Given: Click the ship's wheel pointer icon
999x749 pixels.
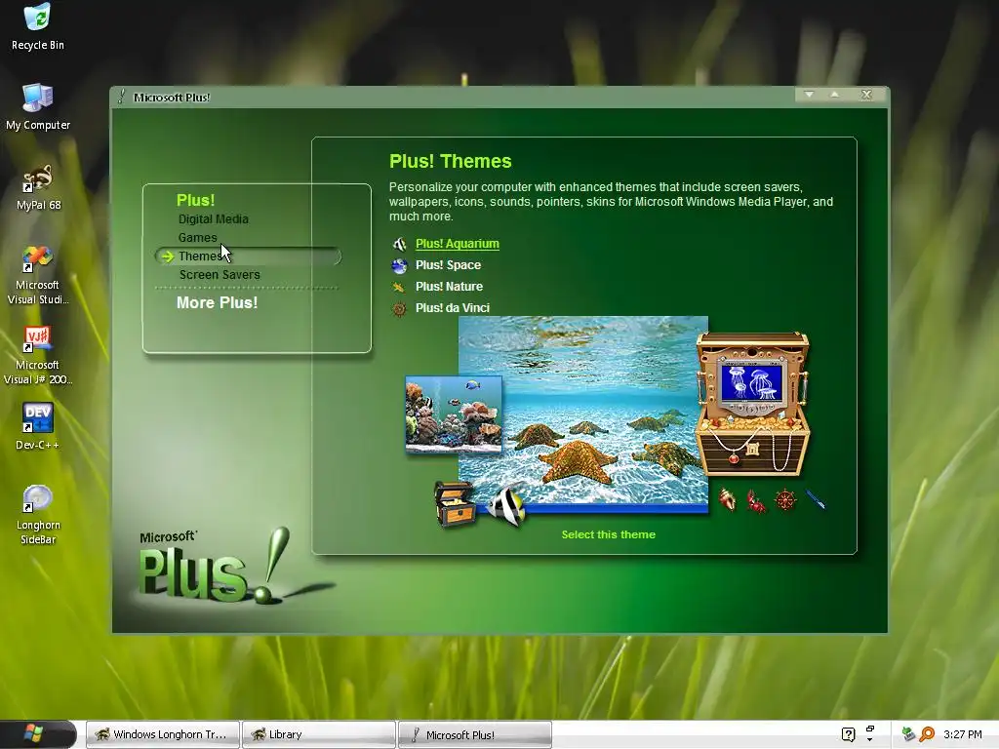Looking at the screenshot, I should click(785, 500).
